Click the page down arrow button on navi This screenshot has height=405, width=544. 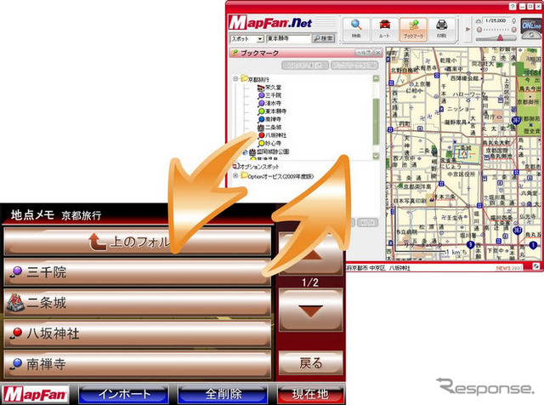point(310,311)
